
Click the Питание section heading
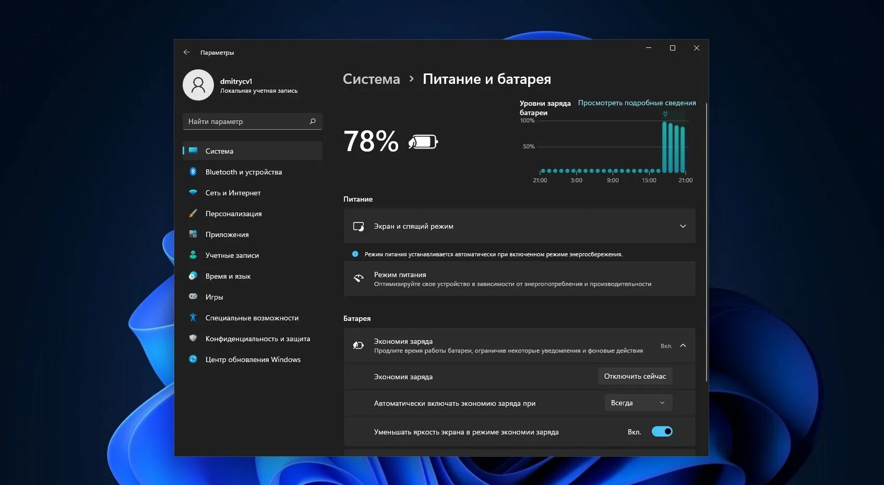[358, 199]
